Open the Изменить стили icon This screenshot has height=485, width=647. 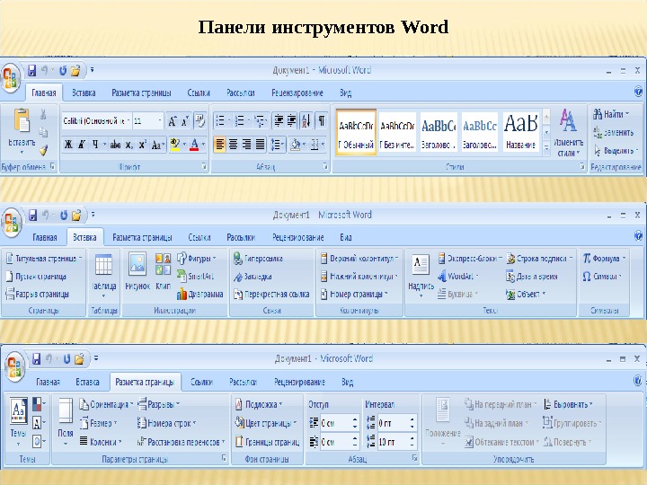click(568, 119)
